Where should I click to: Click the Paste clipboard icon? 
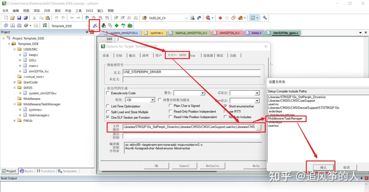47,18
